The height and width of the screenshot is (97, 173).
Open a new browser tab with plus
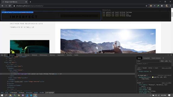click(x=30, y=2)
